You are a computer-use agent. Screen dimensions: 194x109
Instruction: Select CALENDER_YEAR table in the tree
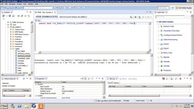coord(24,58)
